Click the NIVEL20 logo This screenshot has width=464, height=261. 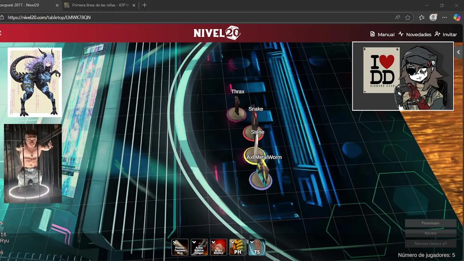tap(217, 33)
